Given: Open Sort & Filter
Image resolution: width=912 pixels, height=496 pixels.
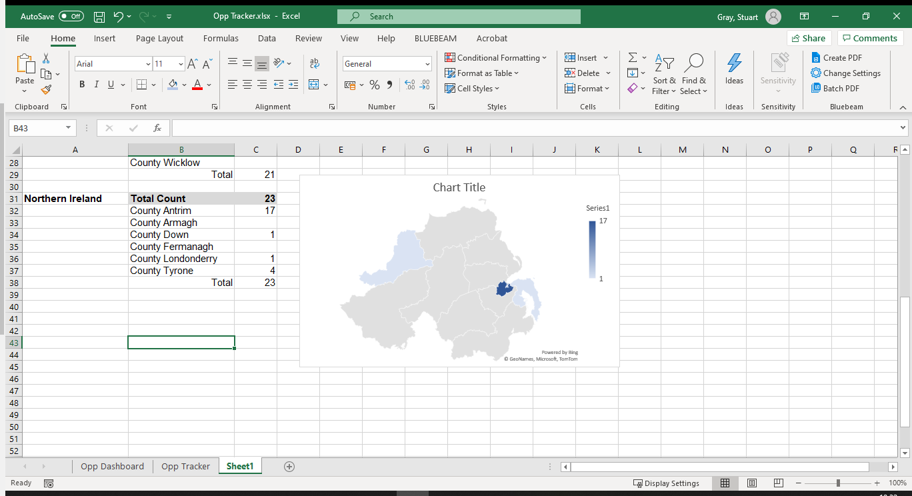Looking at the screenshot, I should (664, 75).
